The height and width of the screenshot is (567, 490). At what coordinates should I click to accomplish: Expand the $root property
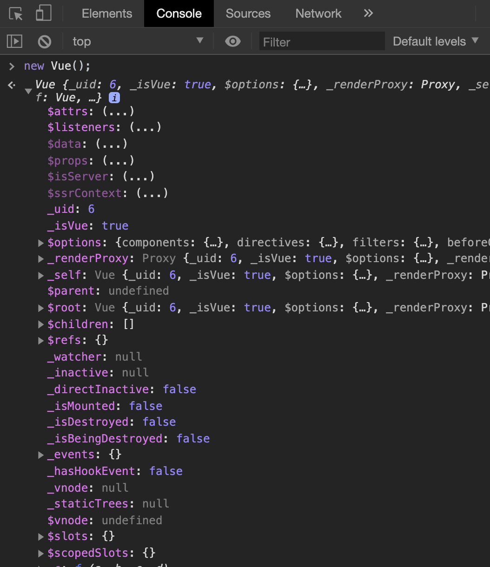click(41, 308)
